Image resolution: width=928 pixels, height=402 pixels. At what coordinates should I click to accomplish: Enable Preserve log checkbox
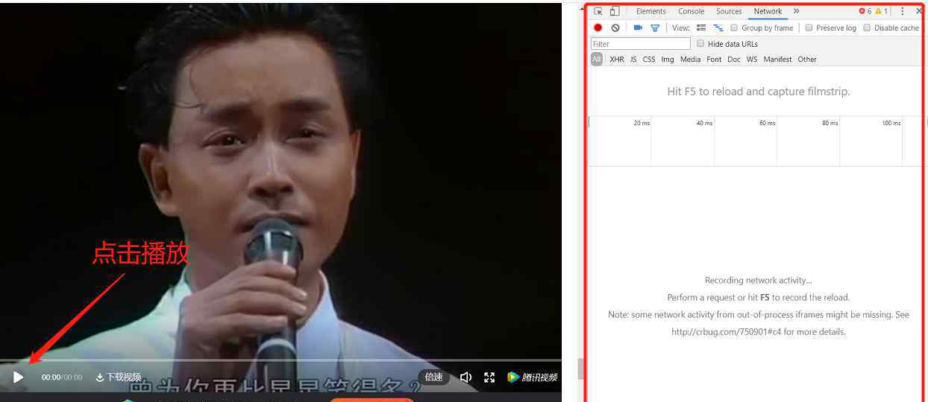point(809,28)
